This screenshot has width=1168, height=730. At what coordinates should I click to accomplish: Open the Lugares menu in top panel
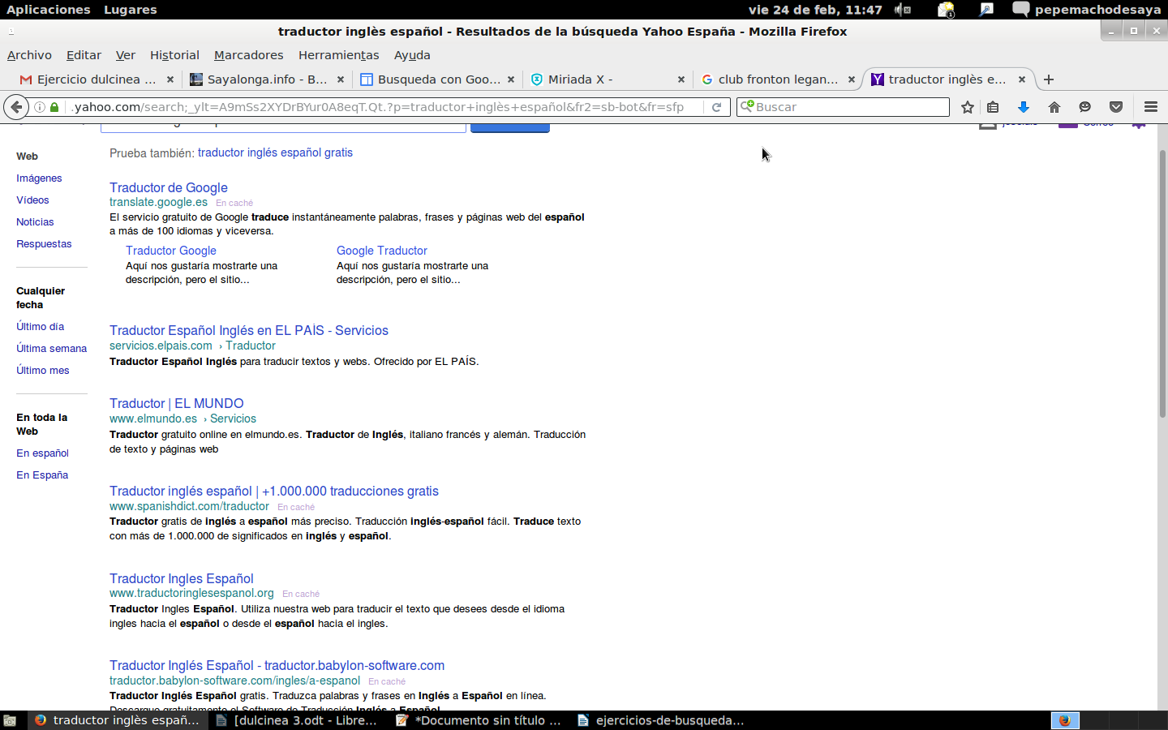point(131,10)
